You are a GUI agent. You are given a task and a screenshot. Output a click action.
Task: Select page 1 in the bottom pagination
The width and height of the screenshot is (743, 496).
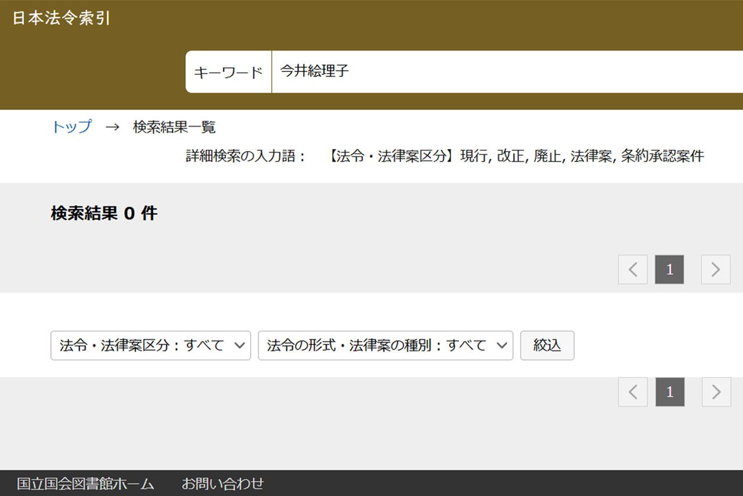click(x=669, y=392)
